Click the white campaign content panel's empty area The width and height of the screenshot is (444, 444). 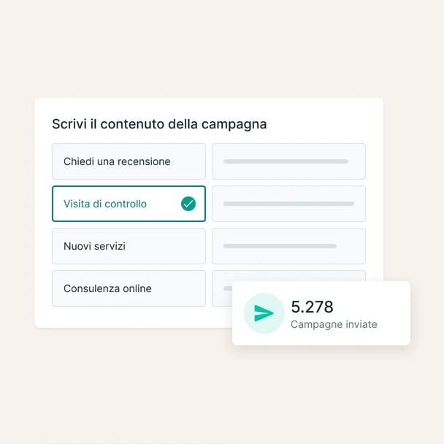tap(131, 317)
